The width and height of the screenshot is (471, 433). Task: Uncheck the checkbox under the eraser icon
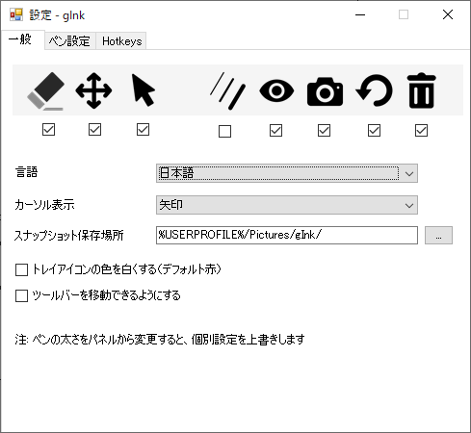48,130
